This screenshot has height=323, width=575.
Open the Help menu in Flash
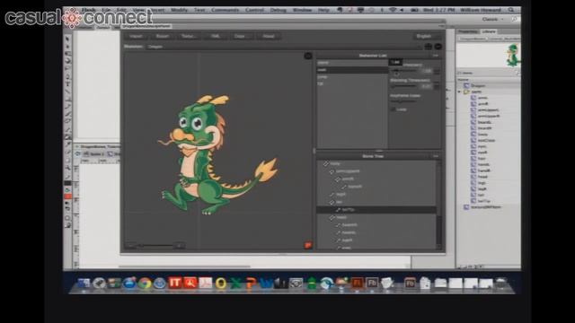(323, 10)
